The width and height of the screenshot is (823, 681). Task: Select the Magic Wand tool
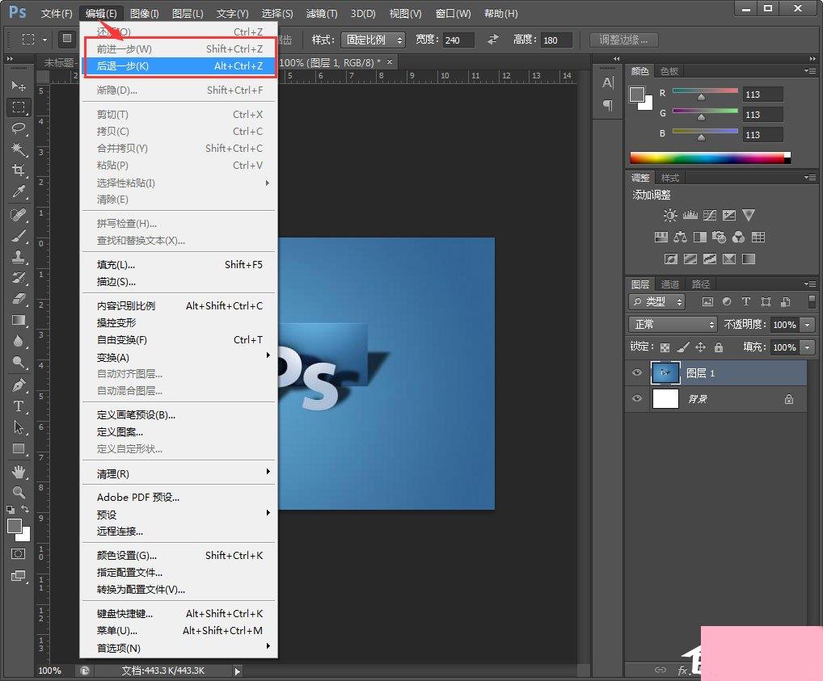click(x=19, y=149)
